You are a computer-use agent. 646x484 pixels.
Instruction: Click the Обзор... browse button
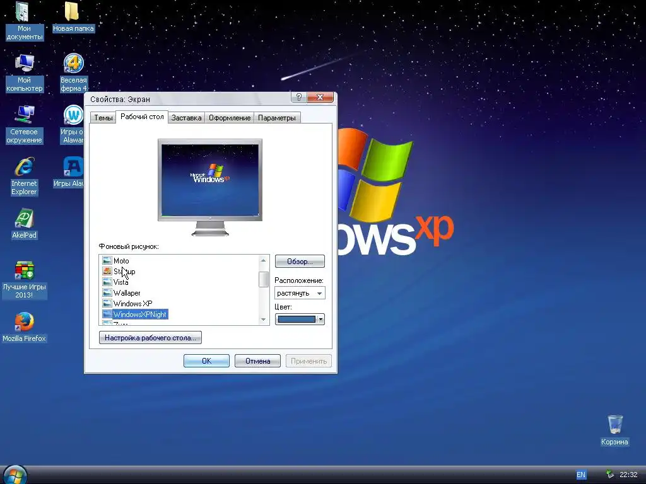pos(300,262)
